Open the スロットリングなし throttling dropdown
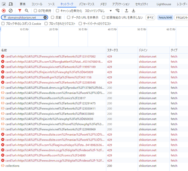The image size is (188, 171). pyautogui.click(x=98, y=11)
